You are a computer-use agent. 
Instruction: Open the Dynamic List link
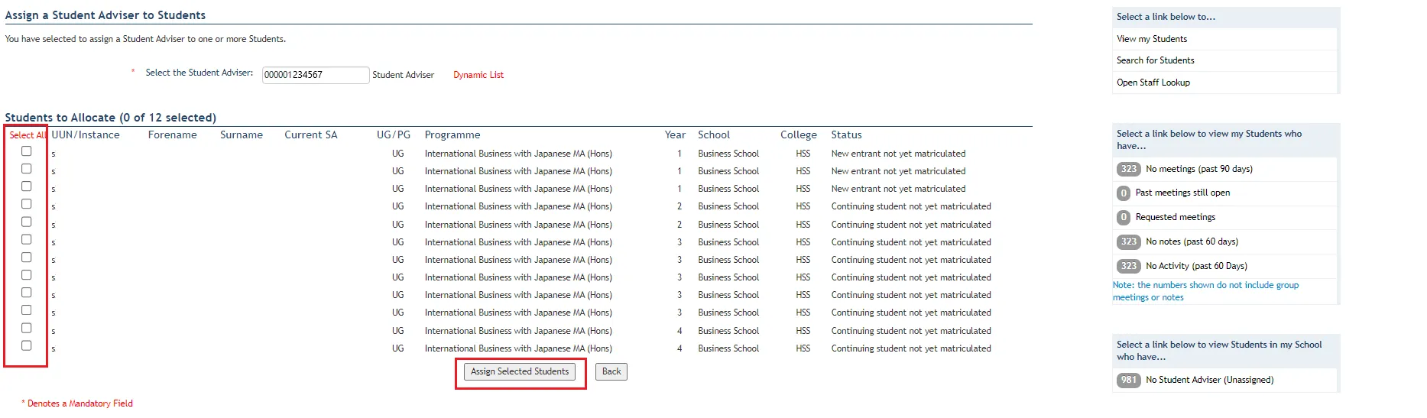pos(478,75)
